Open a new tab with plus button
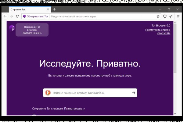 pos(54,9)
